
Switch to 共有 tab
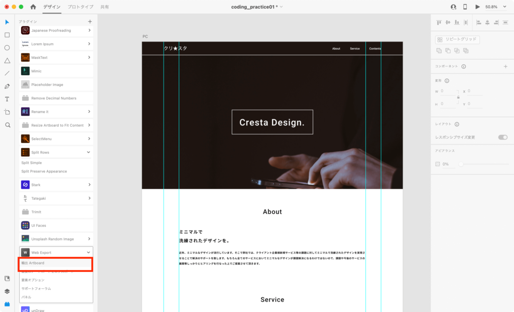[104, 7]
